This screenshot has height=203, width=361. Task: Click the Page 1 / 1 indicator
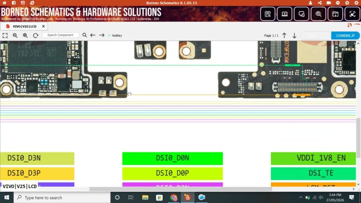click(271, 36)
